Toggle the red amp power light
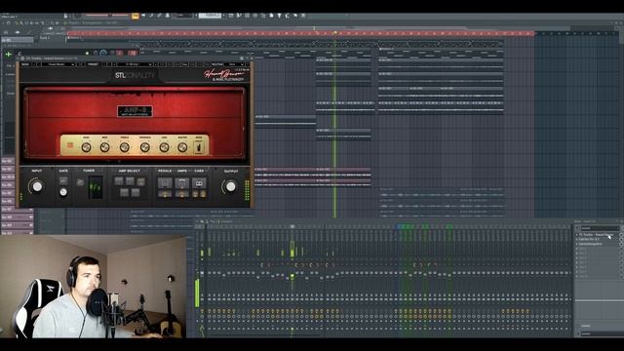Image resolution: width=624 pixels, height=351 pixels. (70, 145)
